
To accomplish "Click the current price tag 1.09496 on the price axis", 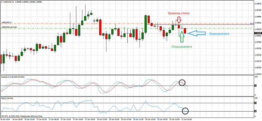I will point(258,33).
